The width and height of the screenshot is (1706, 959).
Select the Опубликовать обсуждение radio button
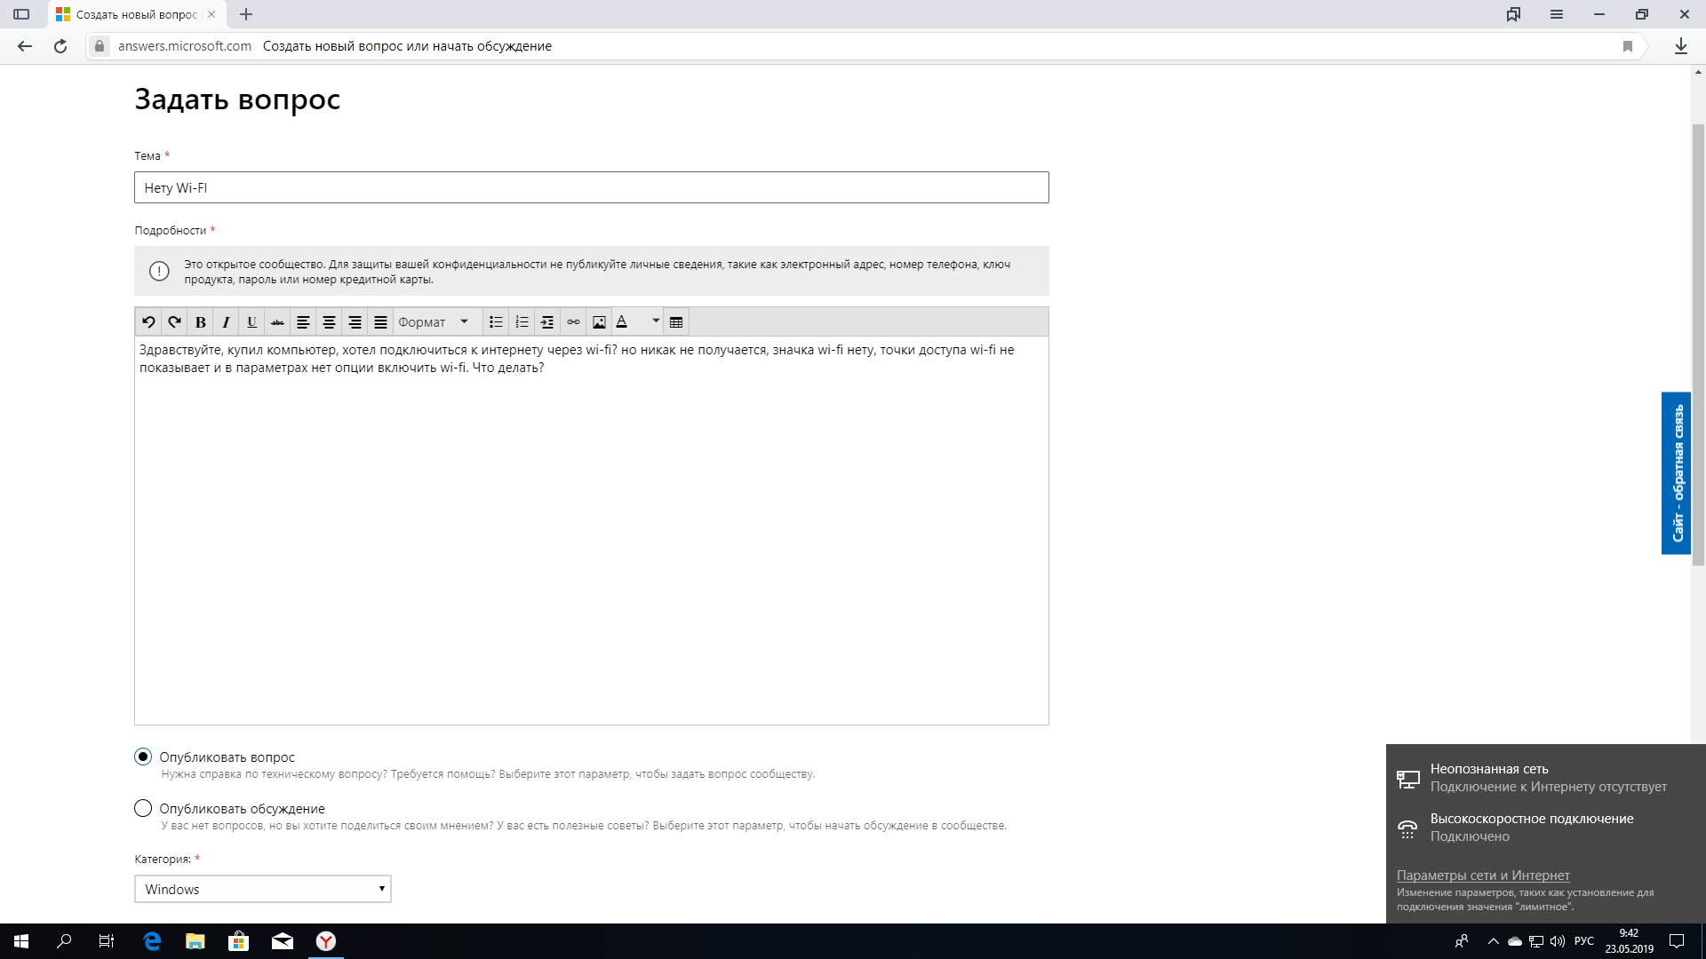(143, 808)
